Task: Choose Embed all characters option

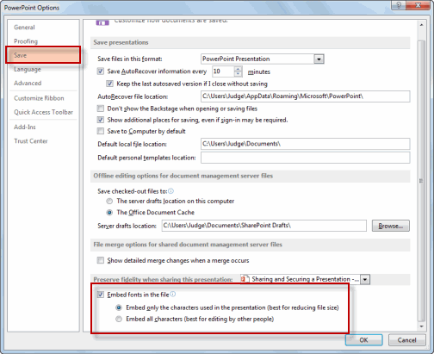Action: tap(119, 319)
